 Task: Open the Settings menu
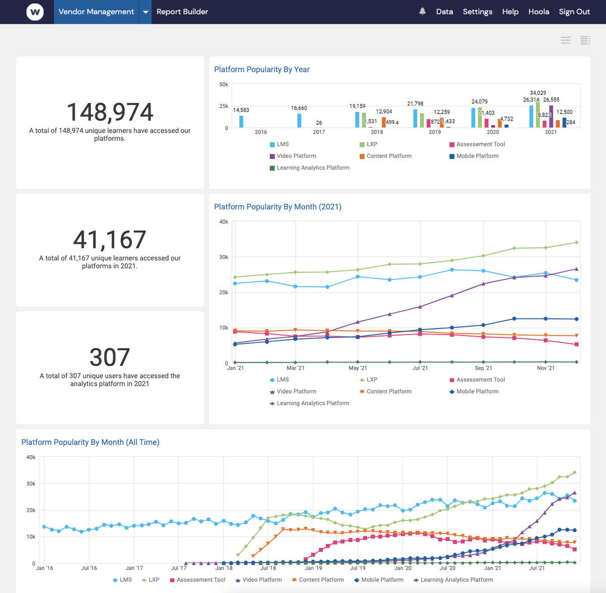click(477, 12)
